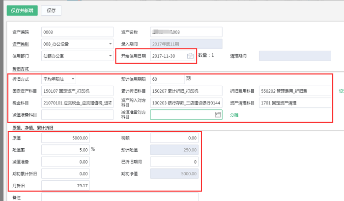Click the account picker icon in 减值准备对方科目
The width and height of the screenshot is (344, 201).
tap(218, 115)
